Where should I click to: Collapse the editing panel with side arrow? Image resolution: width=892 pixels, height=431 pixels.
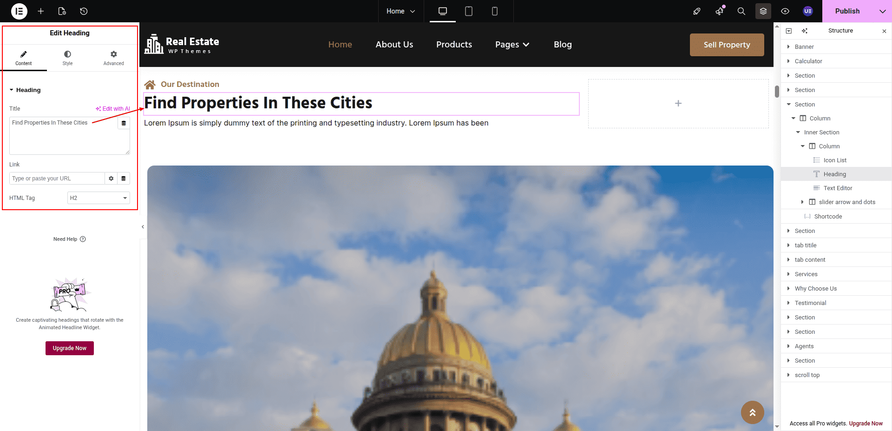143,227
